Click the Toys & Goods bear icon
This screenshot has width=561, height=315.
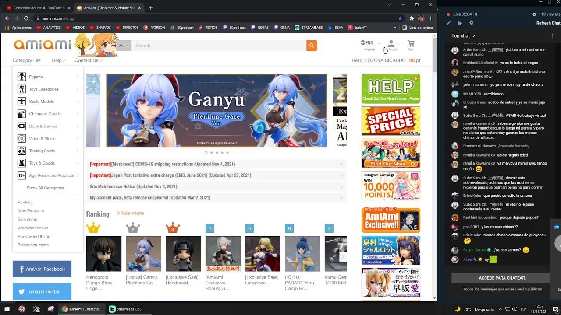(x=21, y=163)
